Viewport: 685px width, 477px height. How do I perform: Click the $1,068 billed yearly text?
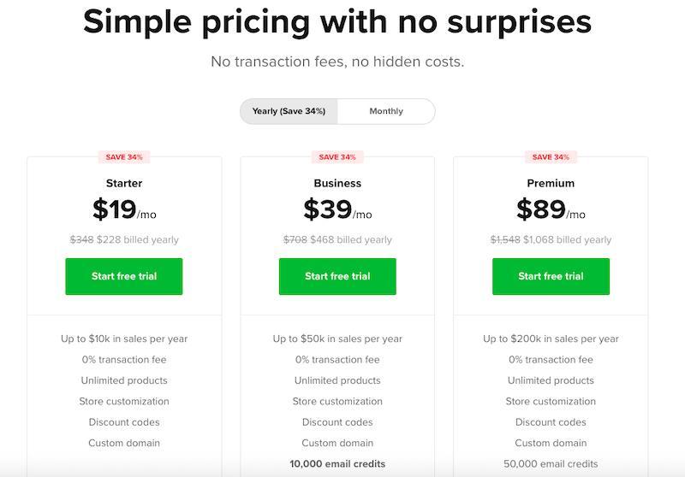[x=568, y=239]
